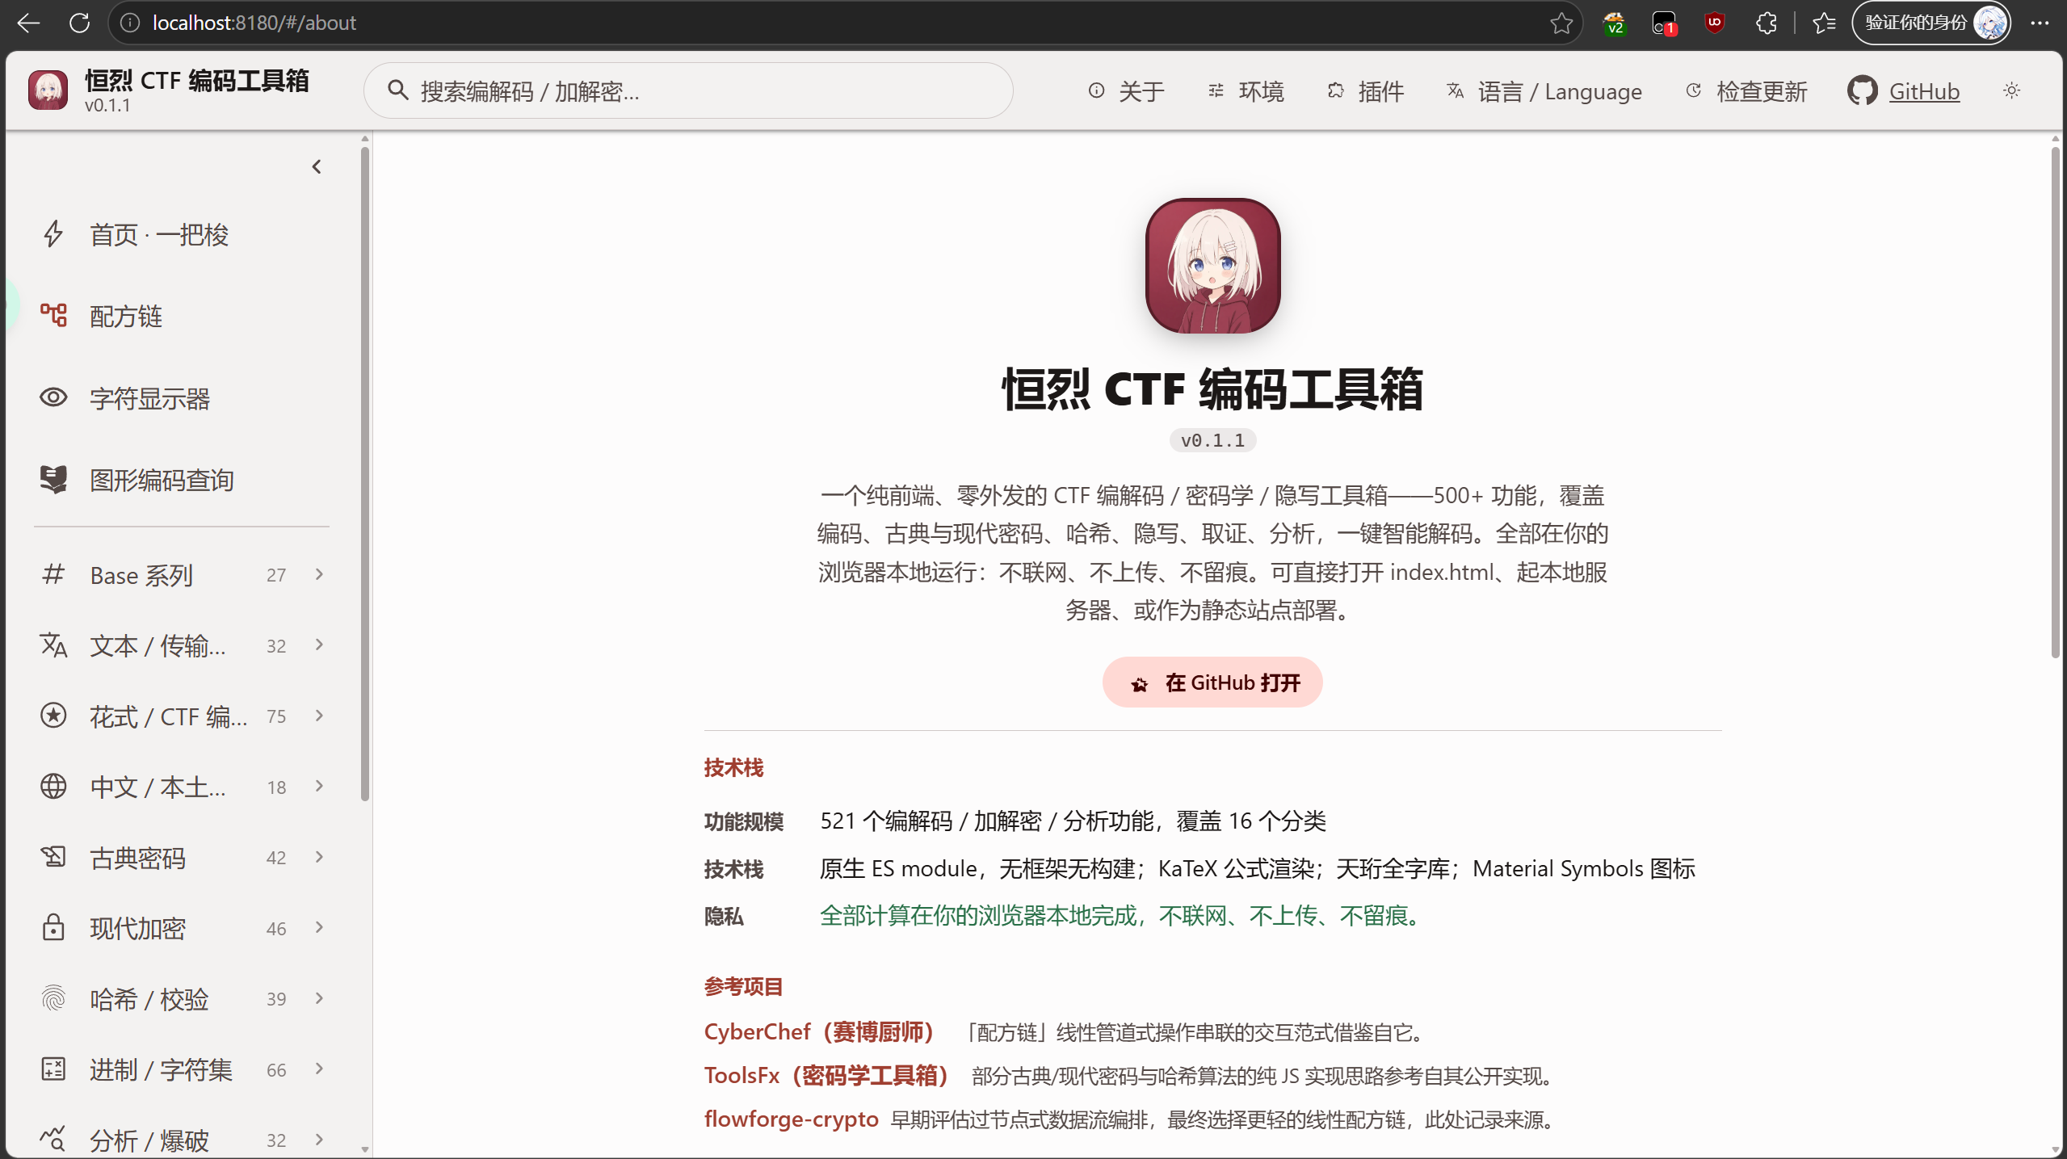Open the v2 browser extension icon
The width and height of the screenshot is (2067, 1159).
pyautogui.click(x=1614, y=23)
